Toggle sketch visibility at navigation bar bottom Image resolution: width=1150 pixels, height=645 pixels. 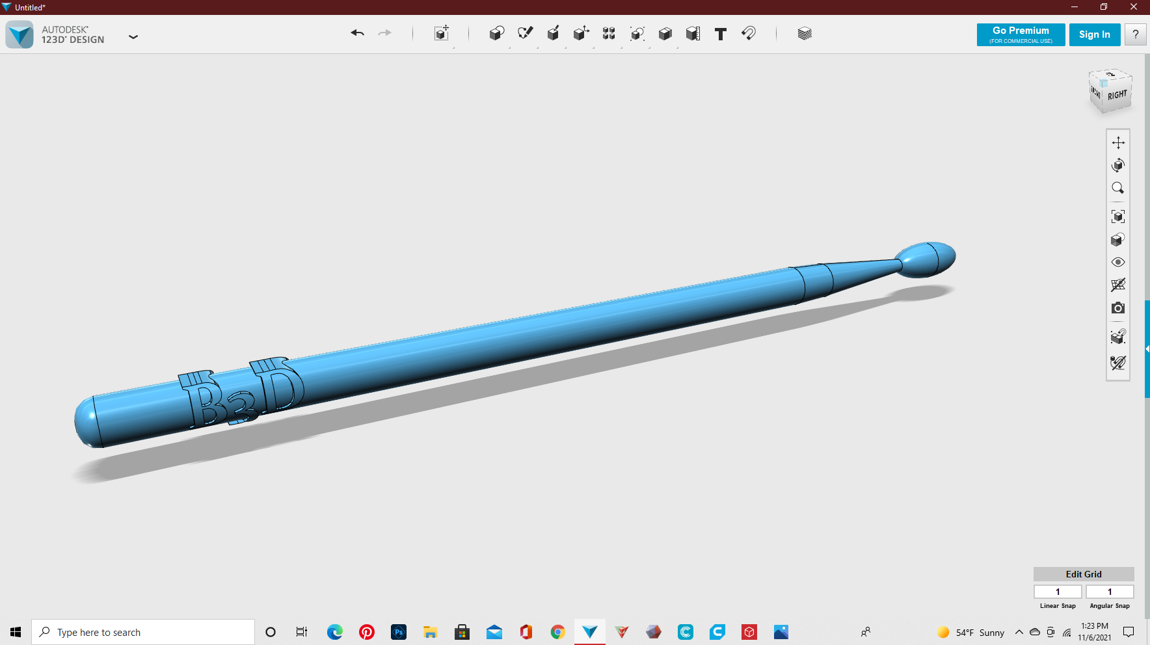pyautogui.click(x=1118, y=363)
